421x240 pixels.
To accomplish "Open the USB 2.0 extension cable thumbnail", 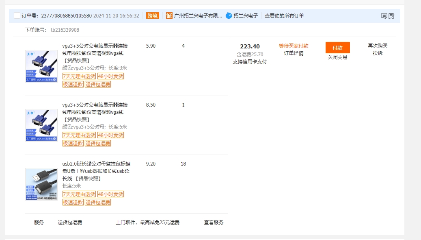I will click(41, 184).
